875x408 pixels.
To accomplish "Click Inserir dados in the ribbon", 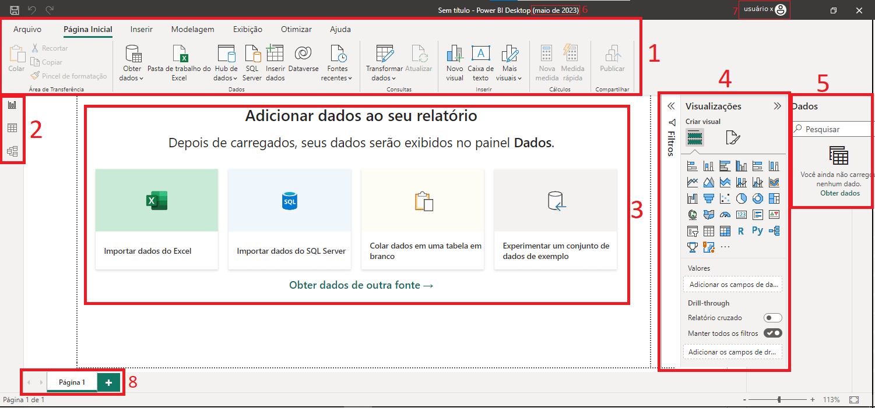I will 275,63.
